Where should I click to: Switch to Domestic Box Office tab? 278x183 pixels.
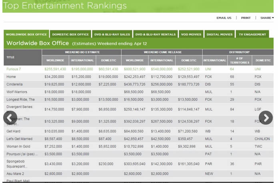pyautogui.click(x=70, y=34)
